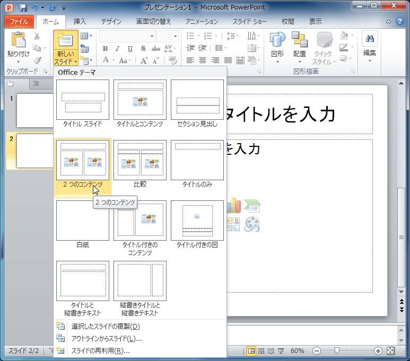Click the Justify text icon

coord(228,60)
